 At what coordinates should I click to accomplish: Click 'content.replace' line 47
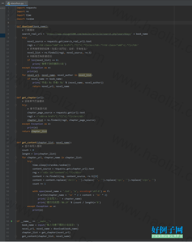[x=94, y=180]
